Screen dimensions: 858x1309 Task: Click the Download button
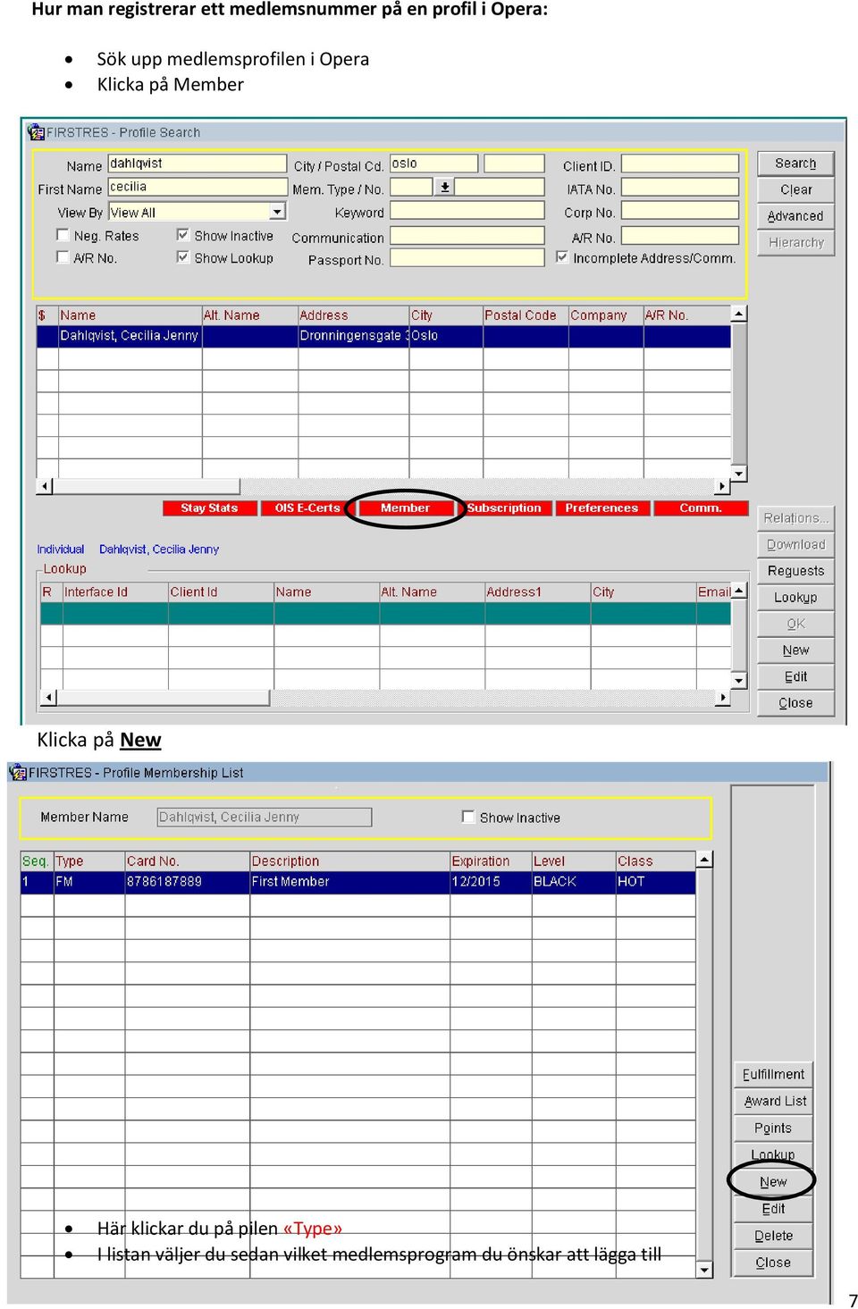(795, 544)
